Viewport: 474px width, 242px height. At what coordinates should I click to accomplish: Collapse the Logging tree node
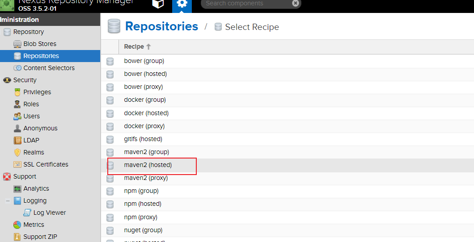[x=8, y=201]
